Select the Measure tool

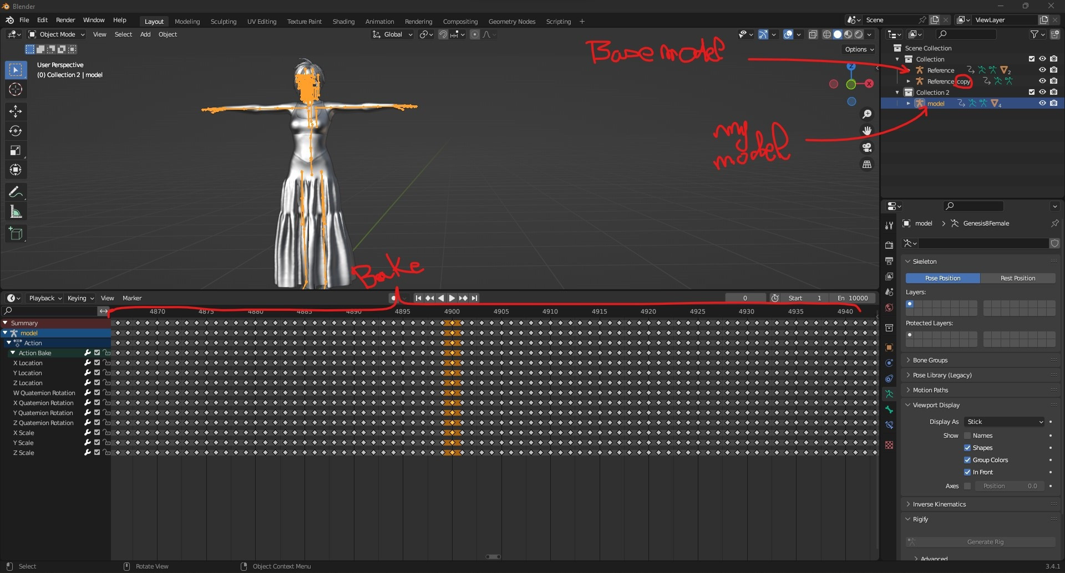click(x=16, y=211)
